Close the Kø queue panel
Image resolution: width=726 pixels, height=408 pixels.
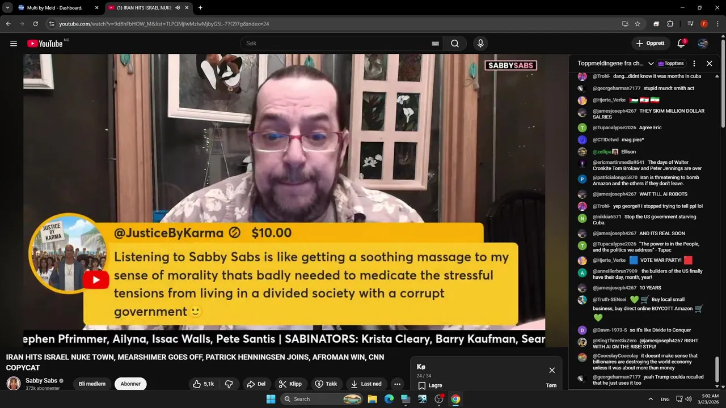(x=552, y=370)
